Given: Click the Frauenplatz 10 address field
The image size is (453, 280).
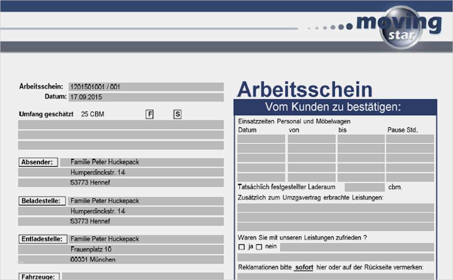Looking at the screenshot, I should [145, 249].
